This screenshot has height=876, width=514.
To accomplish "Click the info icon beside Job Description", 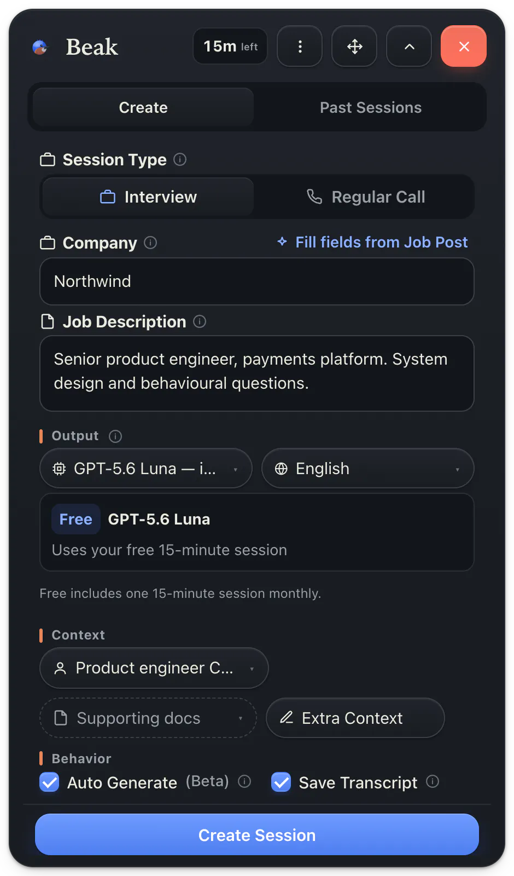I will 200,321.
